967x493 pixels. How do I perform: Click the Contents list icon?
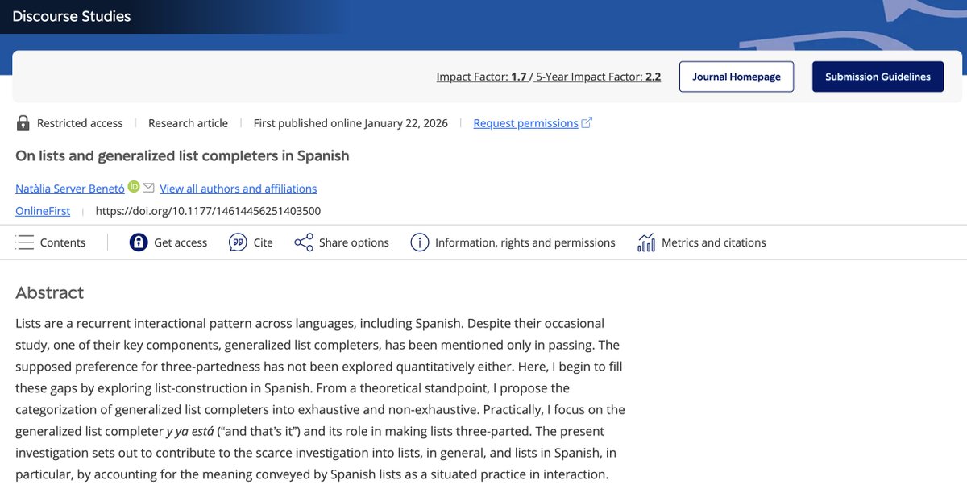point(25,242)
